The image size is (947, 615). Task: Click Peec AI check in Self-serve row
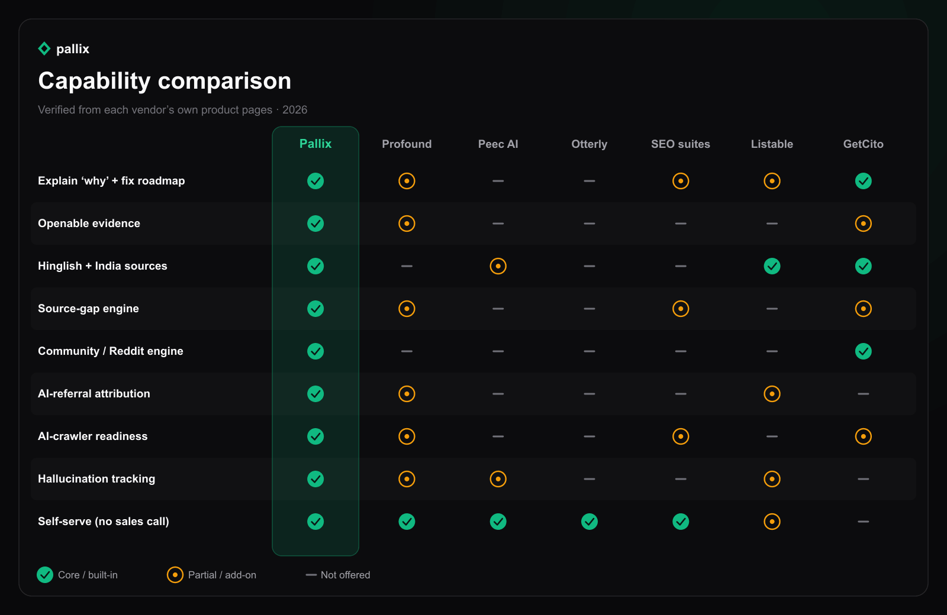tap(498, 522)
